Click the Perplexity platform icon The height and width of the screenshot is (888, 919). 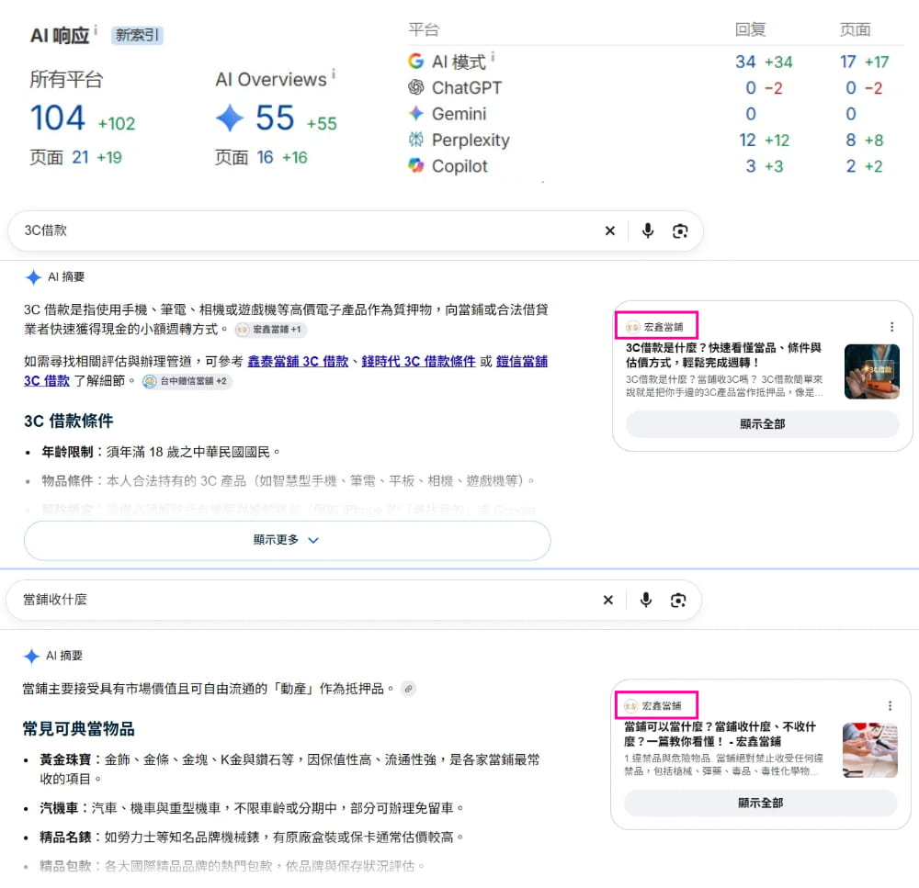(x=416, y=140)
